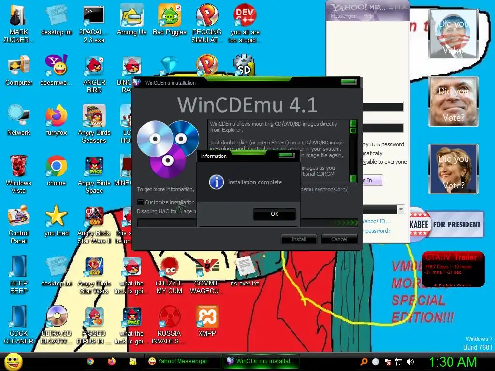
Task: Open the CHUZZLE MY CUM icon
Action: coord(169,274)
